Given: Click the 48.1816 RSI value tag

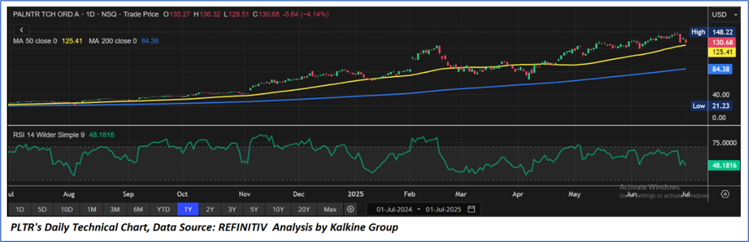Looking at the screenshot, I should point(724,165).
